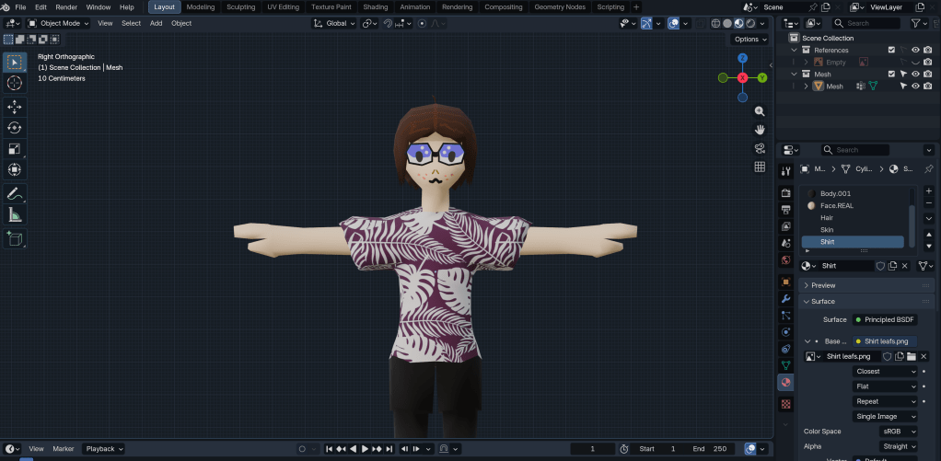Click the zoom magnifier viewport icon

[x=760, y=111]
